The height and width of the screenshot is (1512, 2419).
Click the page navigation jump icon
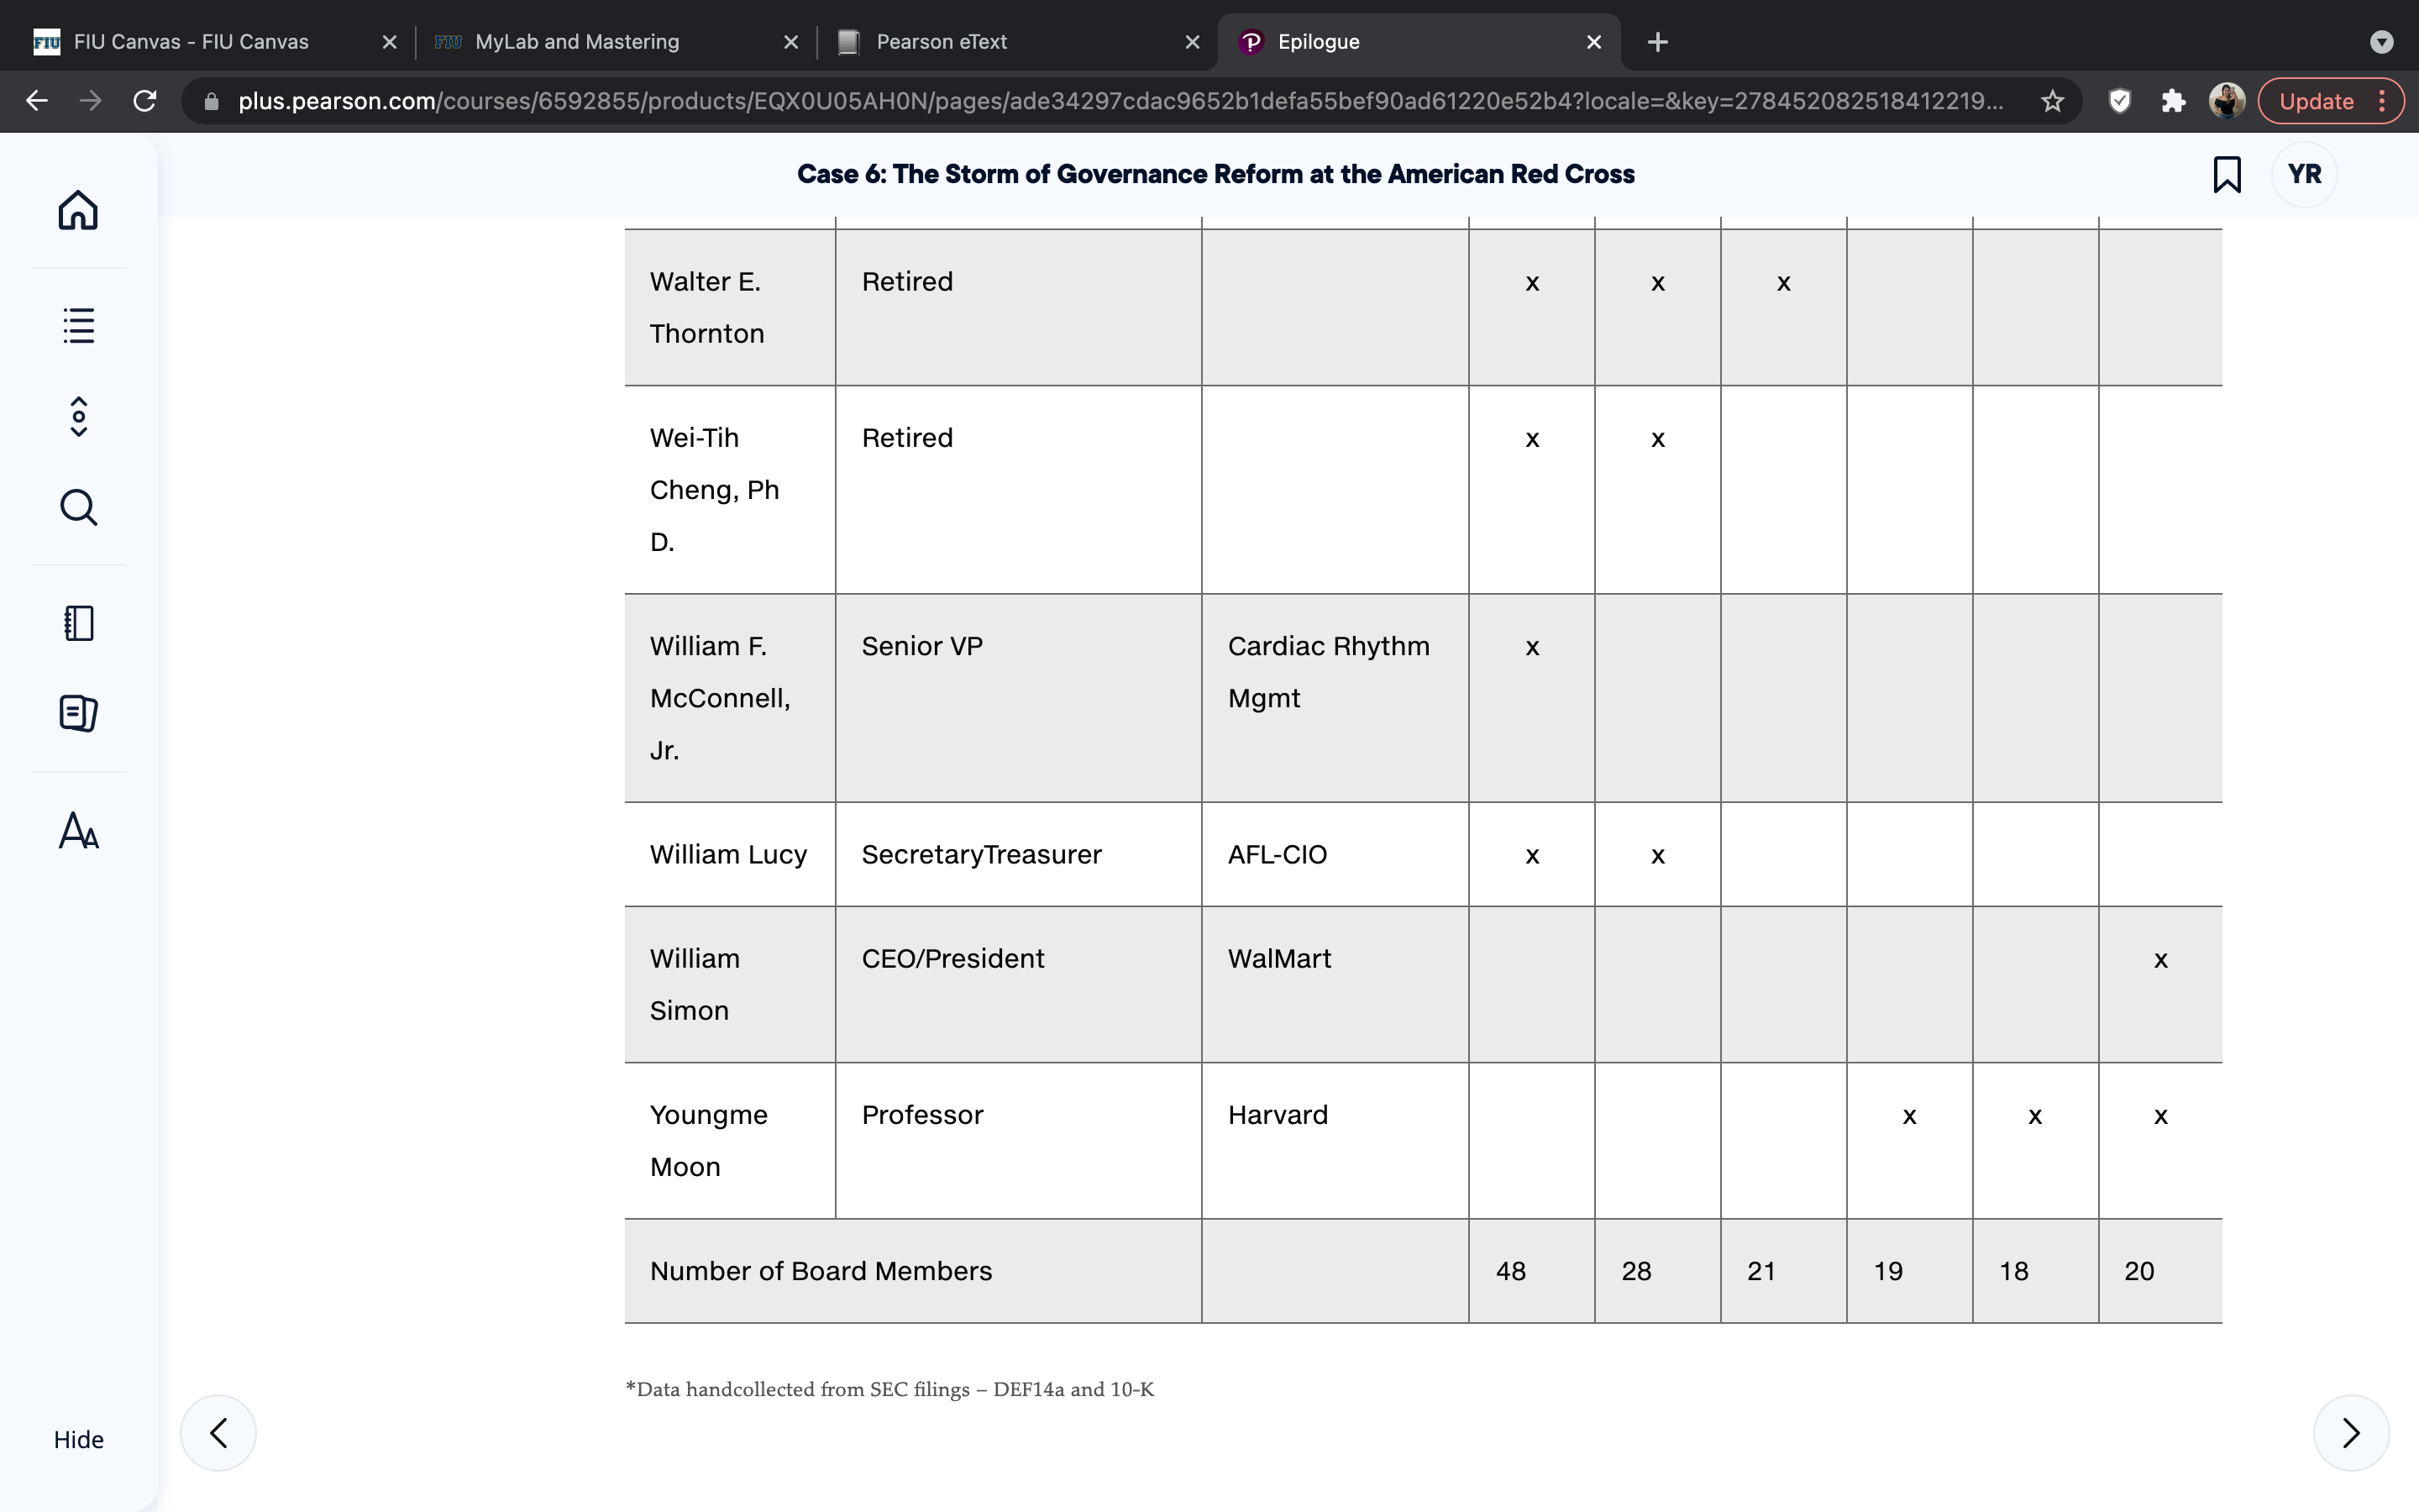coord(78,417)
